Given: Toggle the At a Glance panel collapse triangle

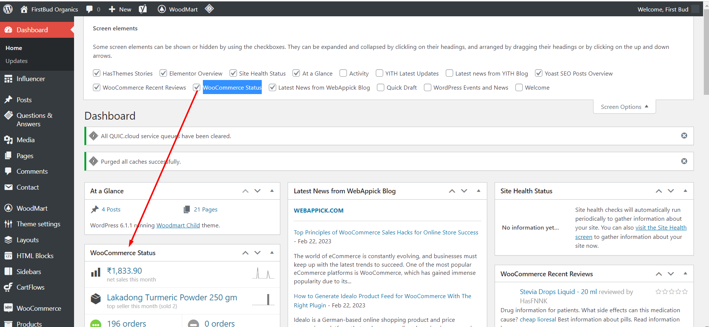Looking at the screenshot, I should click(x=272, y=191).
